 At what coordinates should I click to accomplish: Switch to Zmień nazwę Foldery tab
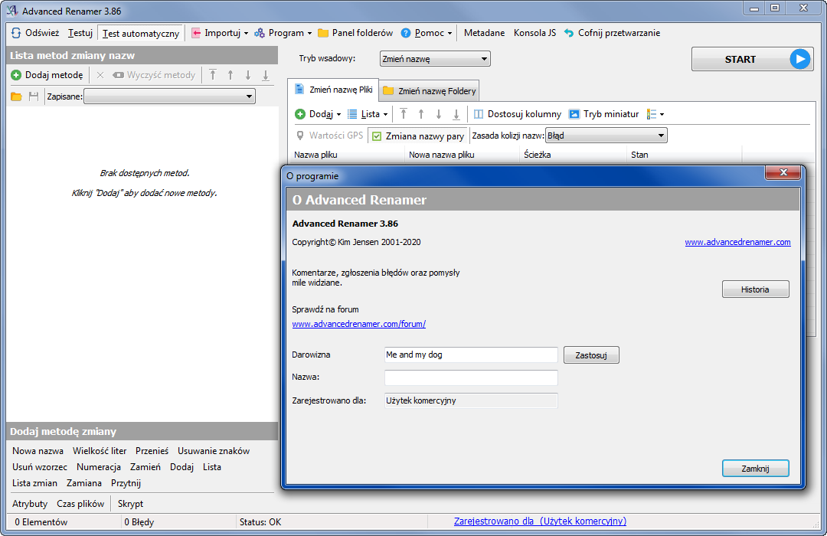(429, 91)
